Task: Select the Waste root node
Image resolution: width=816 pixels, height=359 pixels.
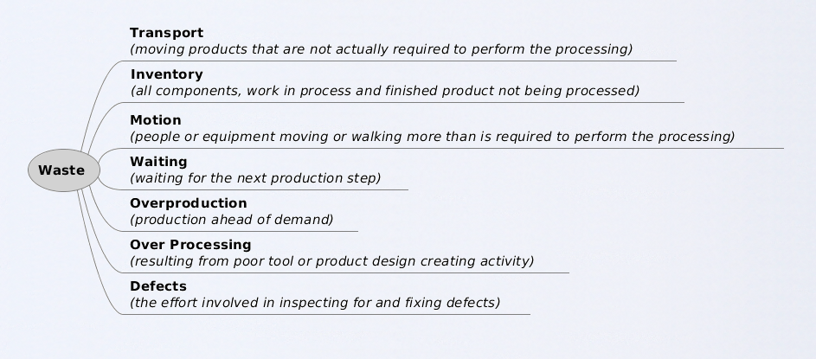Action: tap(62, 170)
